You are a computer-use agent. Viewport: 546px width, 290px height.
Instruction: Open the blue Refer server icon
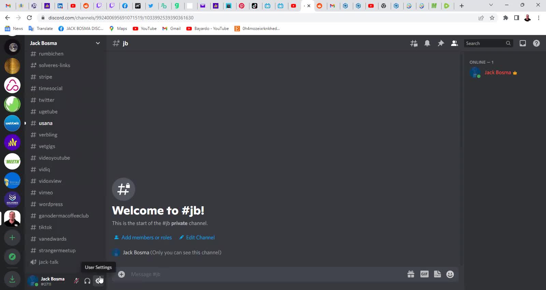coord(12,180)
